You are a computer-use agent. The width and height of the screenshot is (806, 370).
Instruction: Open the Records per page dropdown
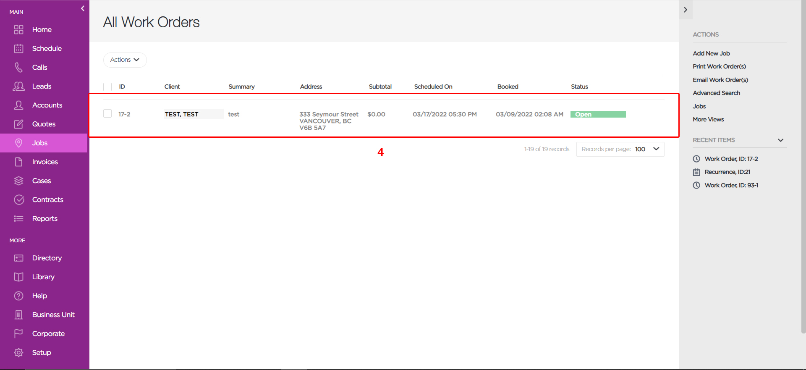pyautogui.click(x=620, y=149)
